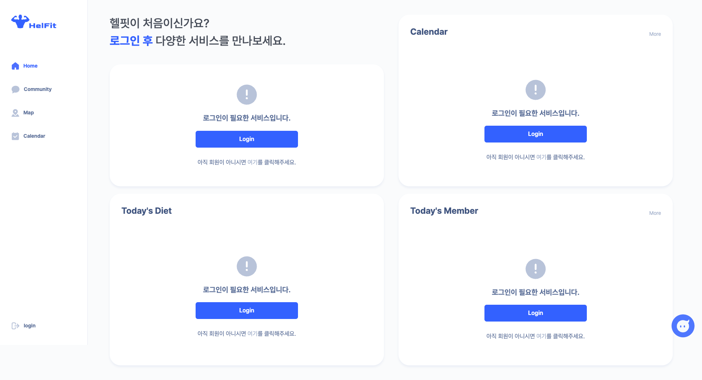702x380 pixels.
Task: Click the exclamation icon in Calendar card
Action: (535, 90)
